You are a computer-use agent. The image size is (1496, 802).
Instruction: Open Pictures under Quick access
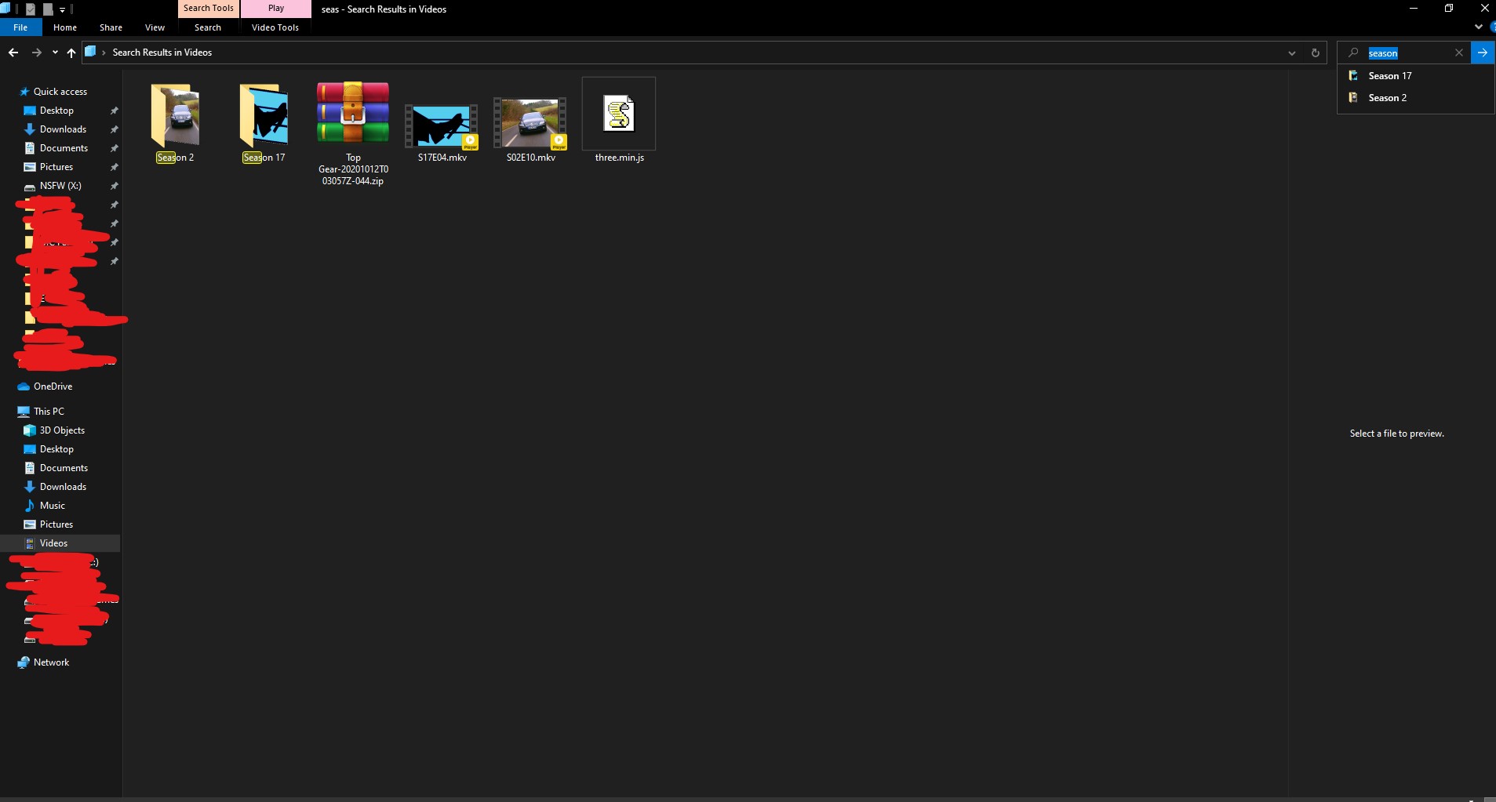56,167
